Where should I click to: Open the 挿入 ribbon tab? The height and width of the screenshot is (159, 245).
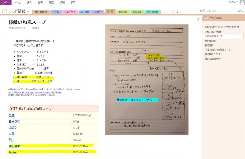29,2
